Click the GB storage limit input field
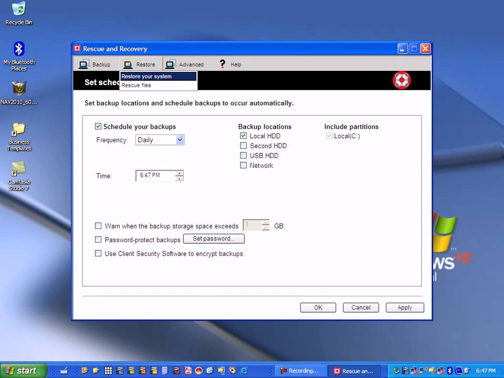 [253, 225]
